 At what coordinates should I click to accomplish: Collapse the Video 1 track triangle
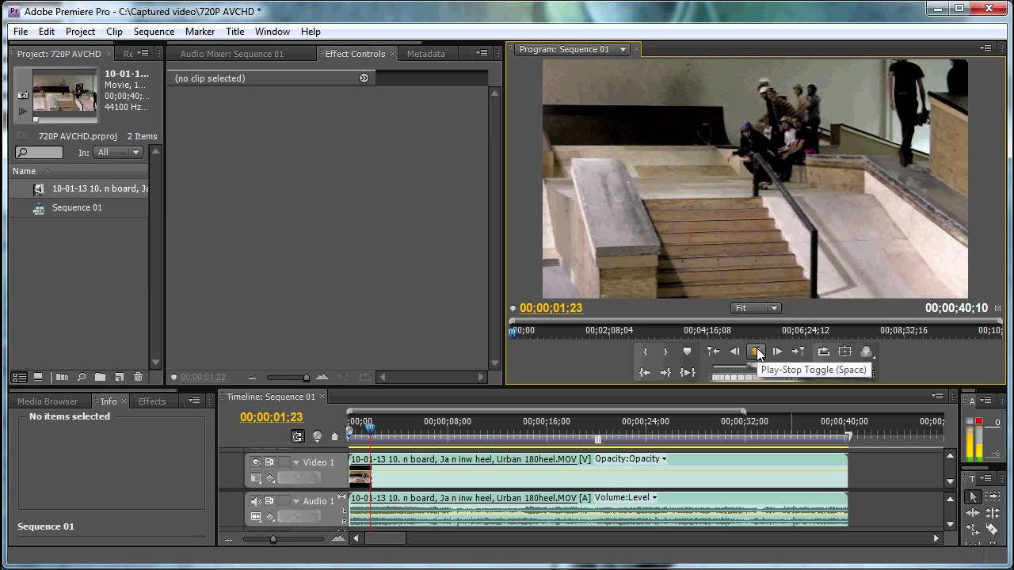(x=296, y=462)
